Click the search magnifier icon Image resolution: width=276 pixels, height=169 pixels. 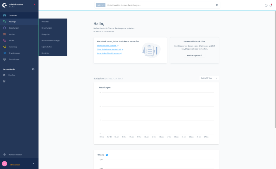(x=217, y=5)
